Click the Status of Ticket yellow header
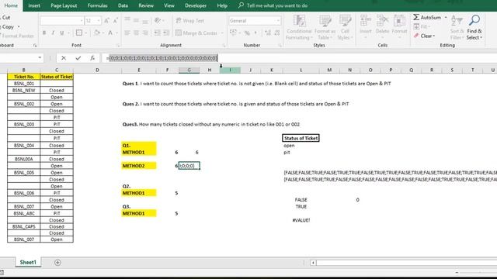The width and height of the screenshot is (497, 279). (57, 77)
